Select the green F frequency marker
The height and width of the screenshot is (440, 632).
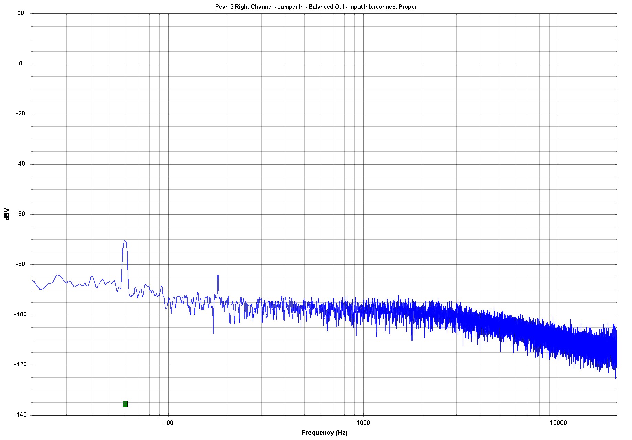point(125,404)
